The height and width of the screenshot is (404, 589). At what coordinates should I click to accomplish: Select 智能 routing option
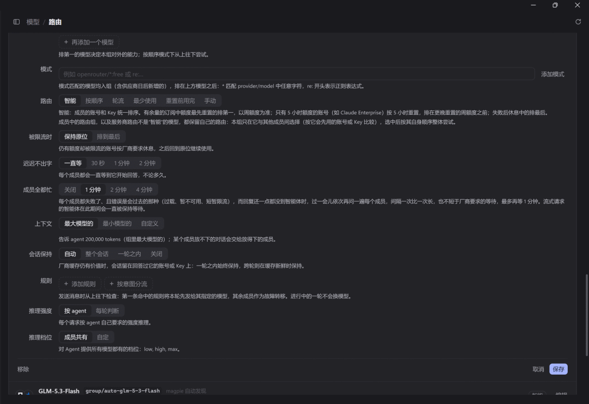[70, 101]
